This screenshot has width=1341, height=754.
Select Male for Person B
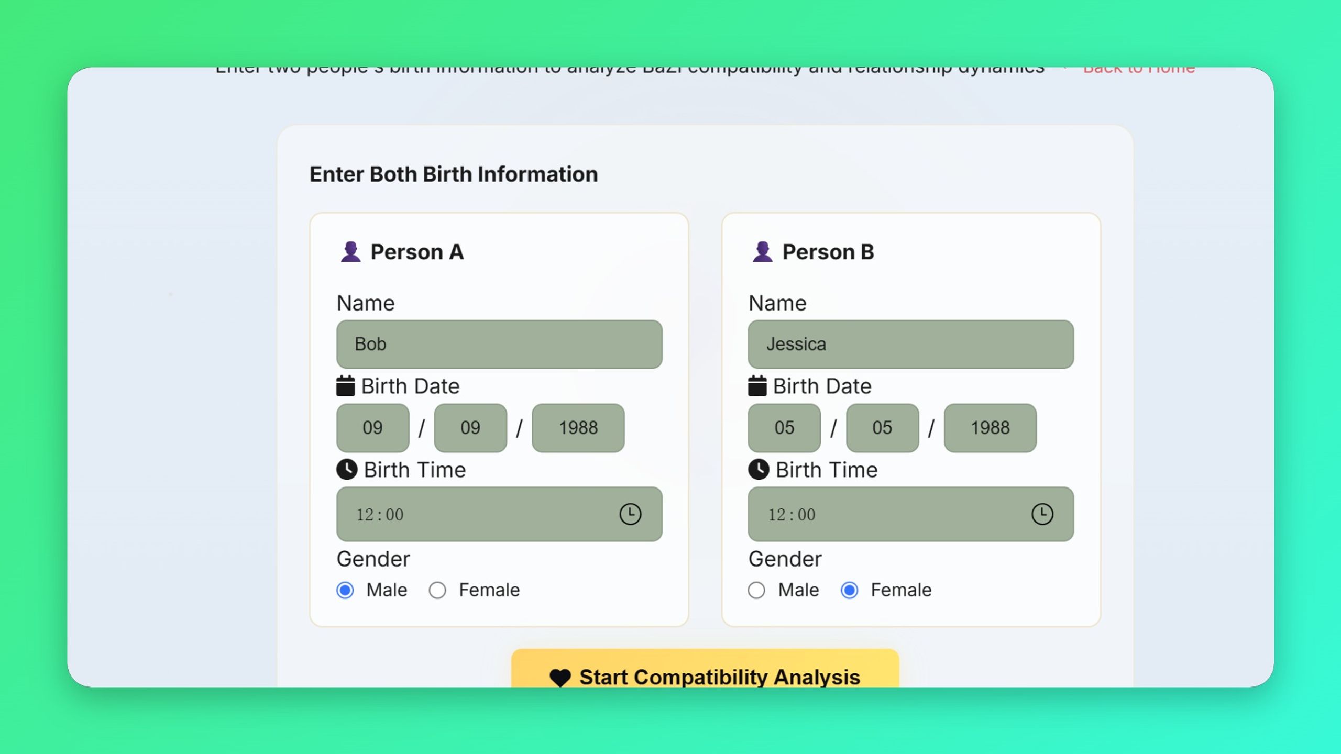point(756,591)
